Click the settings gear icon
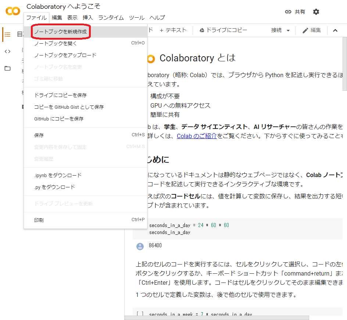 click(316, 12)
